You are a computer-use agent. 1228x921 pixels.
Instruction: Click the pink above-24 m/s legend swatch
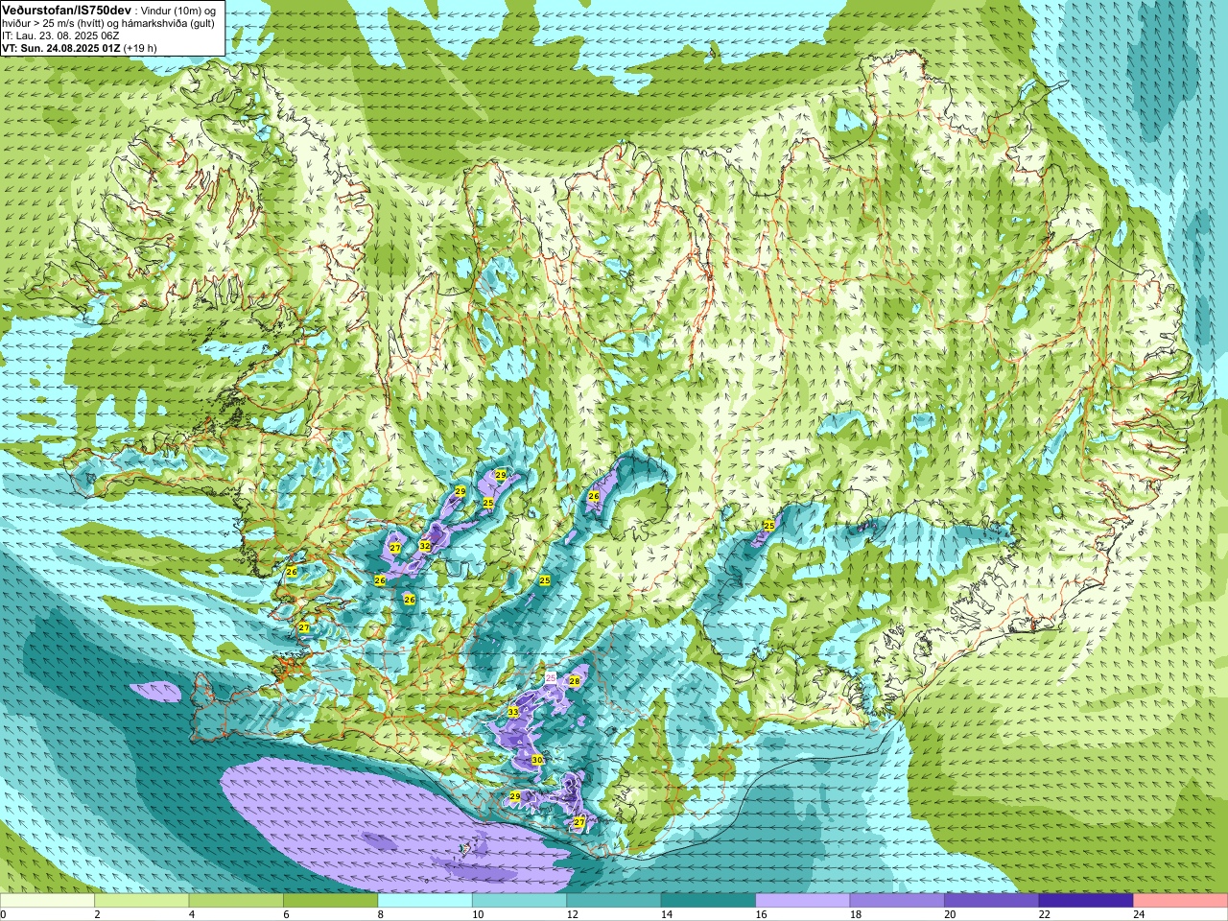(x=1181, y=901)
